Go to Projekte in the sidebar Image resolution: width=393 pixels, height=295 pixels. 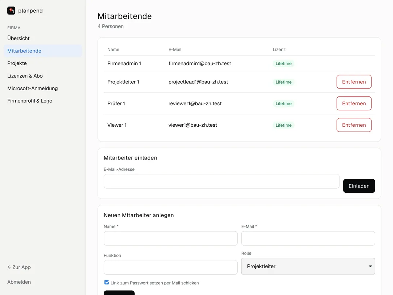[17, 63]
